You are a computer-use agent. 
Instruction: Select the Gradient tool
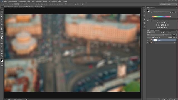(2, 36)
